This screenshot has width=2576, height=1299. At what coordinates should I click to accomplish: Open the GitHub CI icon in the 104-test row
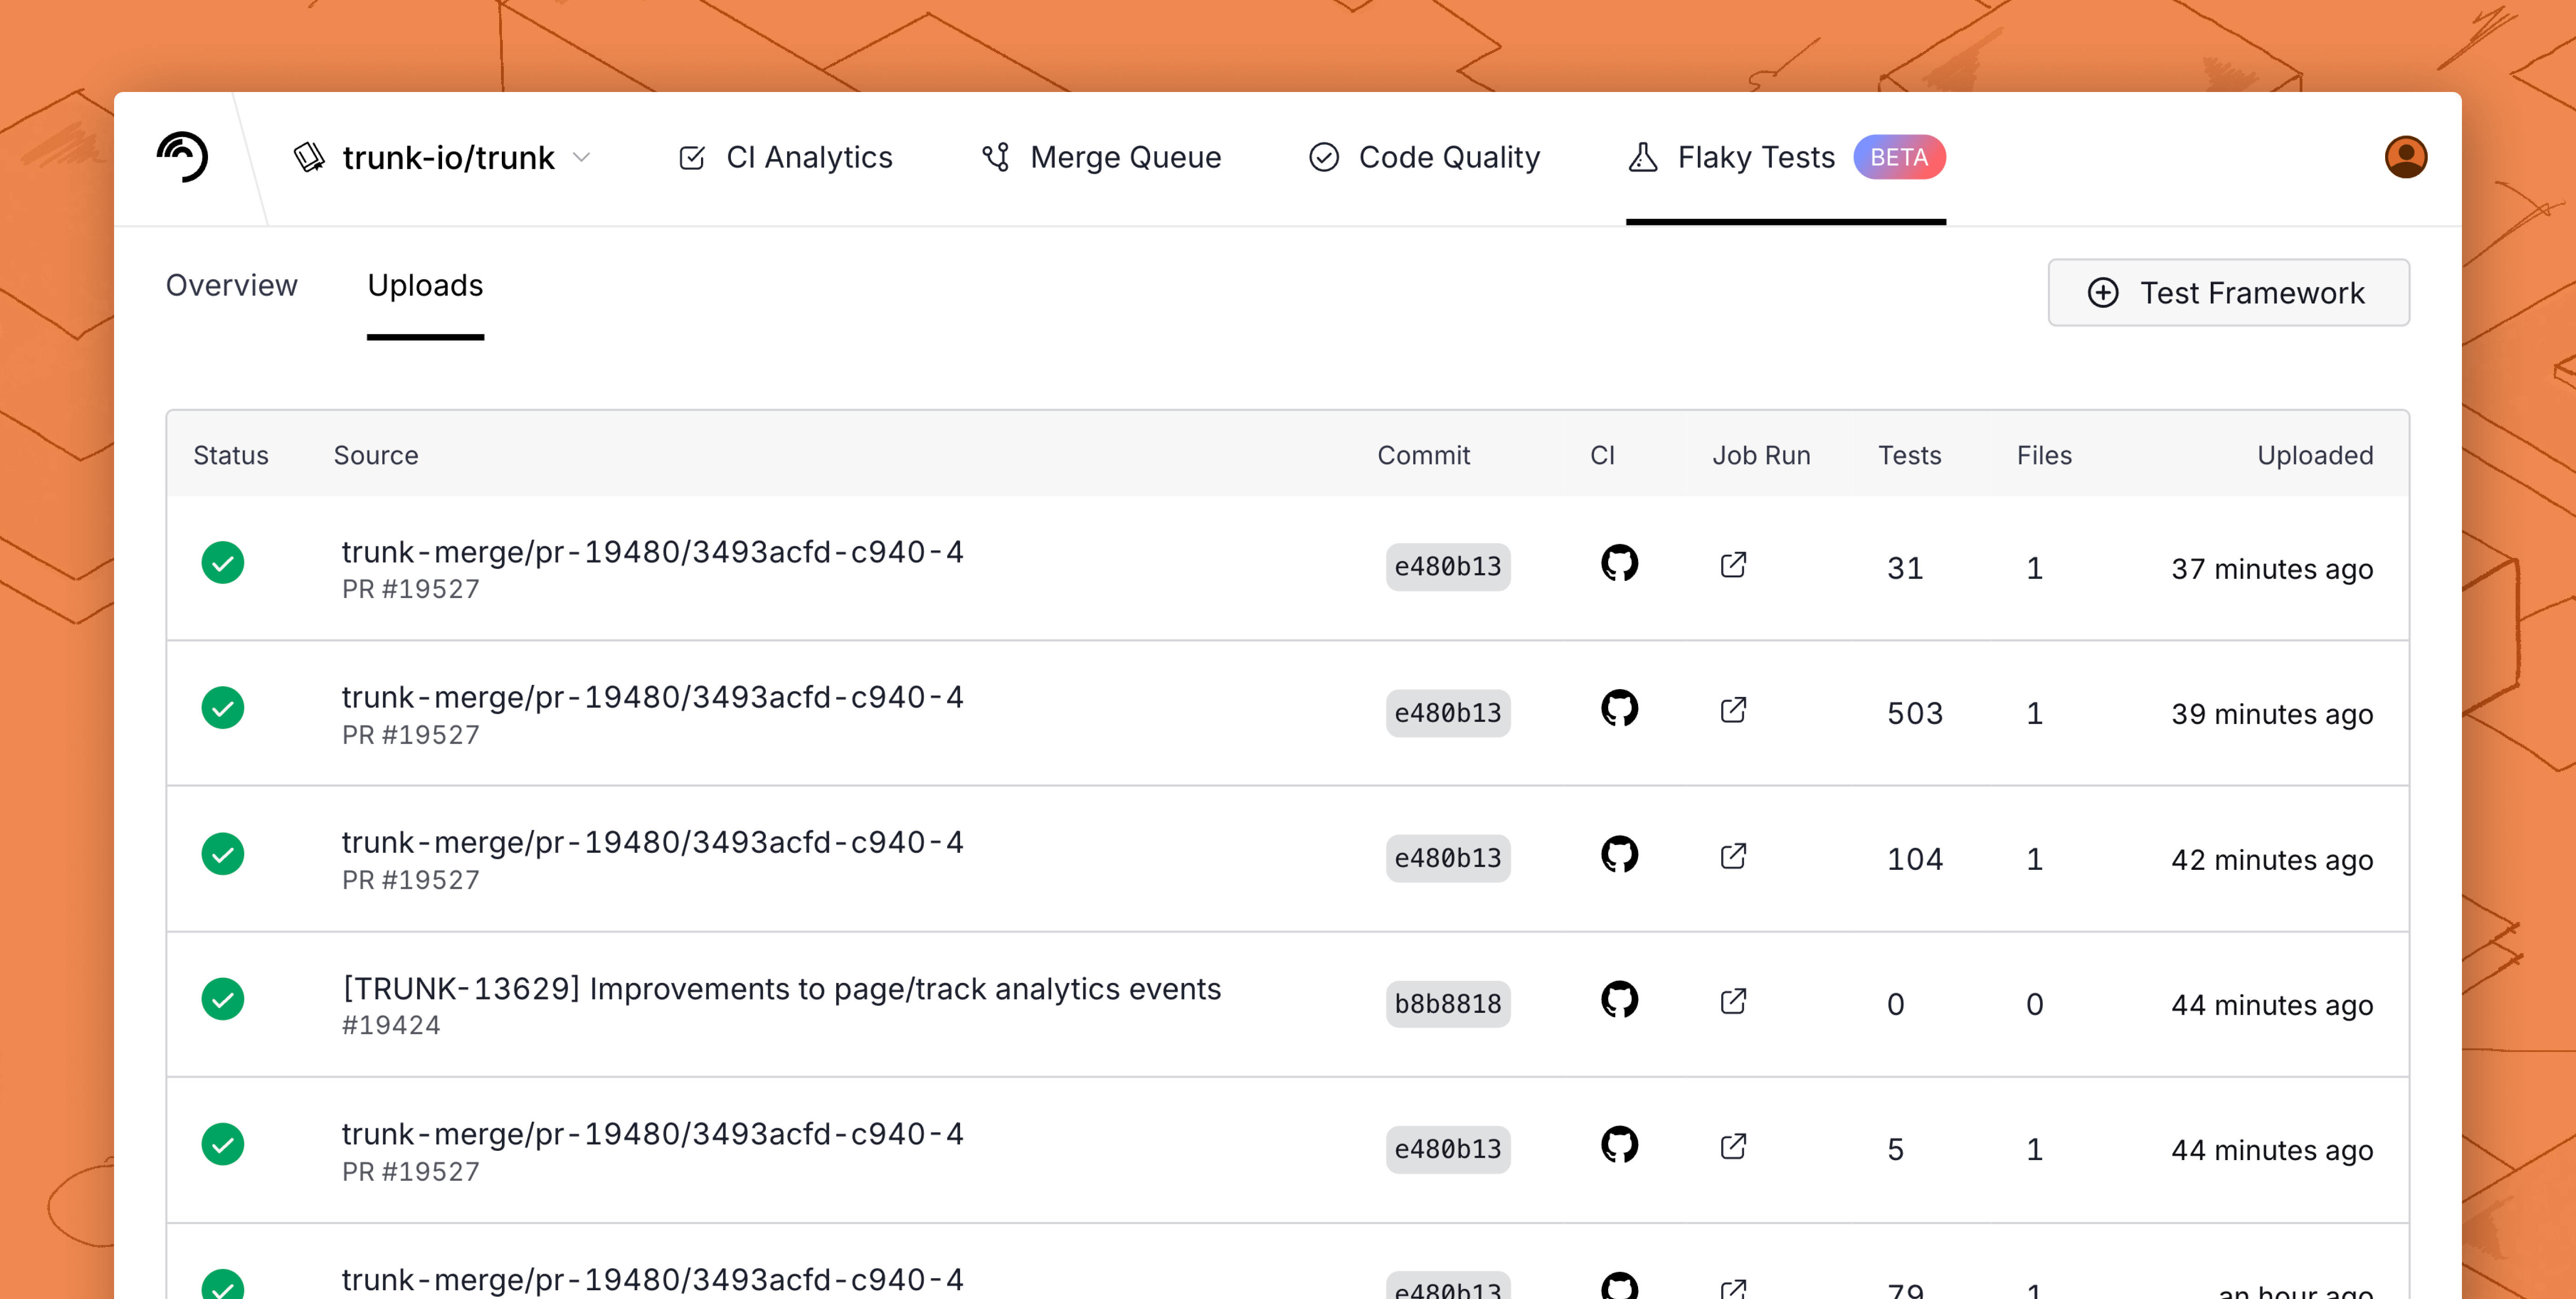point(1619,854)
